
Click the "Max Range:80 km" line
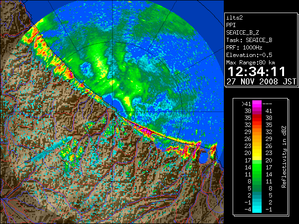tap(250, 63)
